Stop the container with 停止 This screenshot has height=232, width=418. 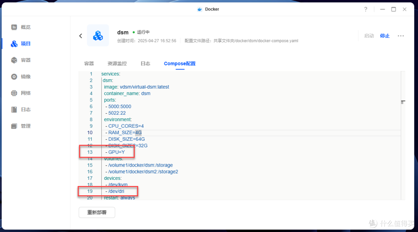tap(385, 36)
